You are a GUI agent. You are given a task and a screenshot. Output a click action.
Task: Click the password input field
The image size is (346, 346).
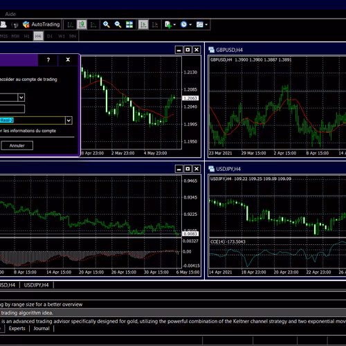12,109
